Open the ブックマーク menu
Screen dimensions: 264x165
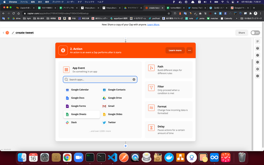(x=58, y=2)
